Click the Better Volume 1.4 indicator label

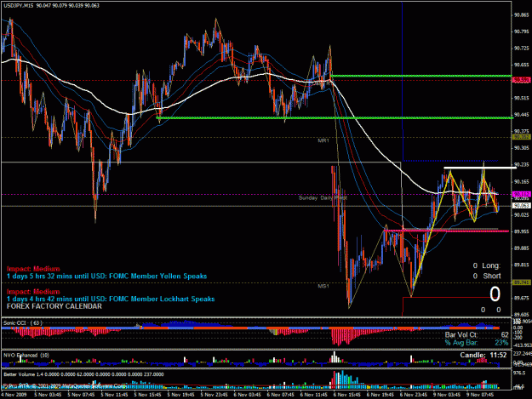(x=83, y=374)
